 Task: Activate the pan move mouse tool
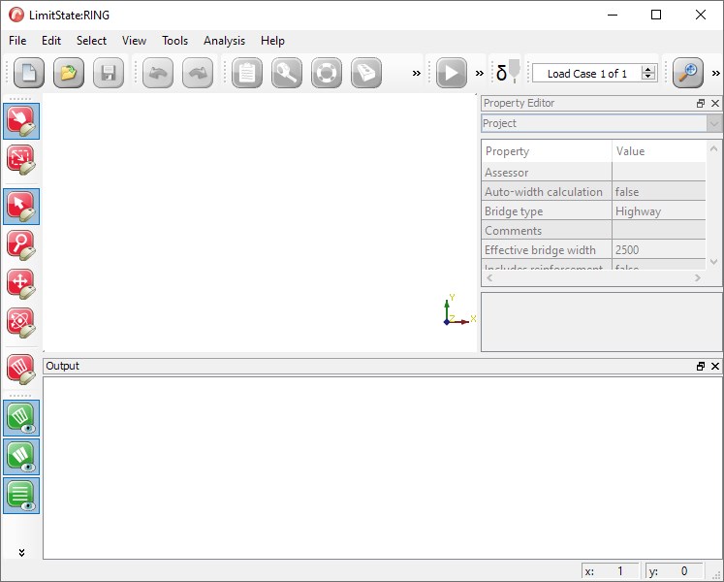click(21, 284)
